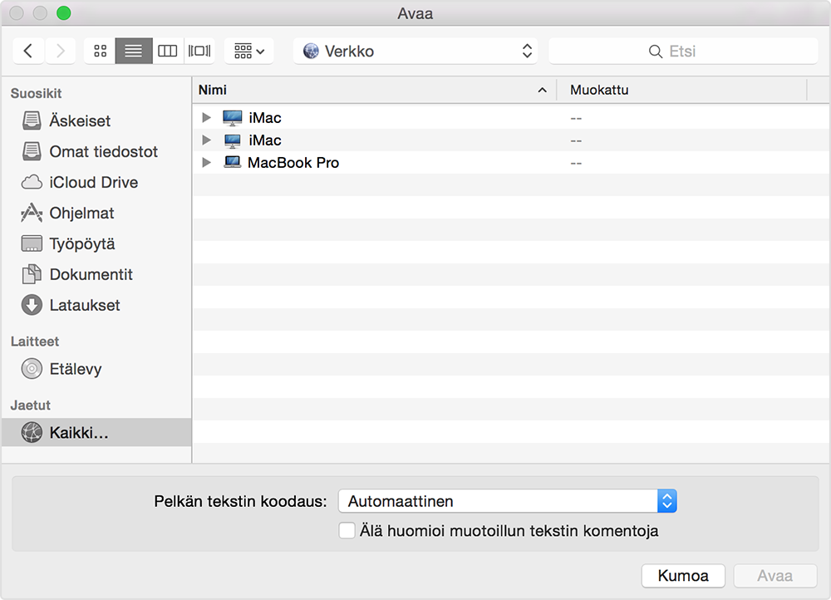Click the Työpöytä desktop icon
Screen dimensions: 831x600
pyautogui.click(x=32, y=243)
